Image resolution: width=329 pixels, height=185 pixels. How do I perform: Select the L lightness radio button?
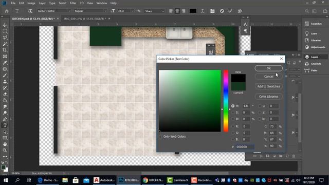(x=260, y=106)
